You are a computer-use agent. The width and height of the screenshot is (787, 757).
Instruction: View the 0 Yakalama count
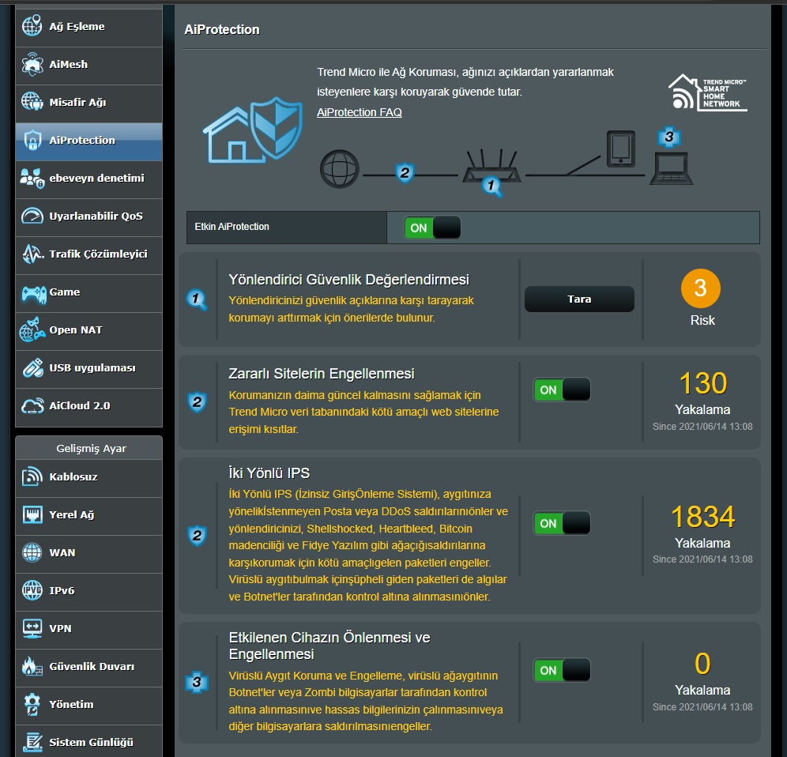click(702, 664)
